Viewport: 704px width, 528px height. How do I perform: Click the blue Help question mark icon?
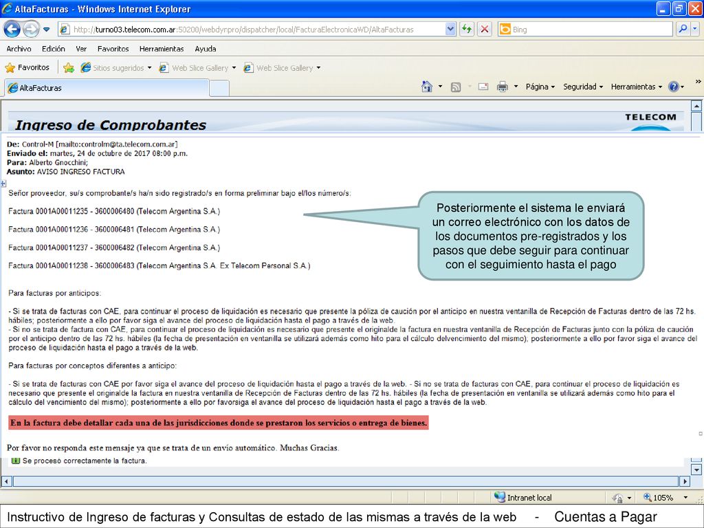click(x=674, y=87)
